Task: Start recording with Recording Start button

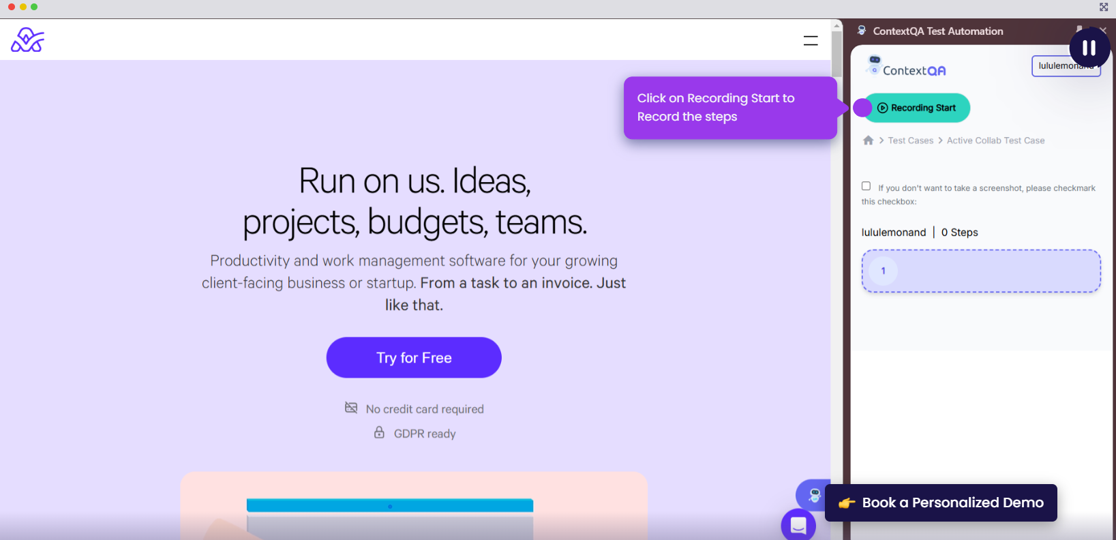Action: tap(917, 108)
